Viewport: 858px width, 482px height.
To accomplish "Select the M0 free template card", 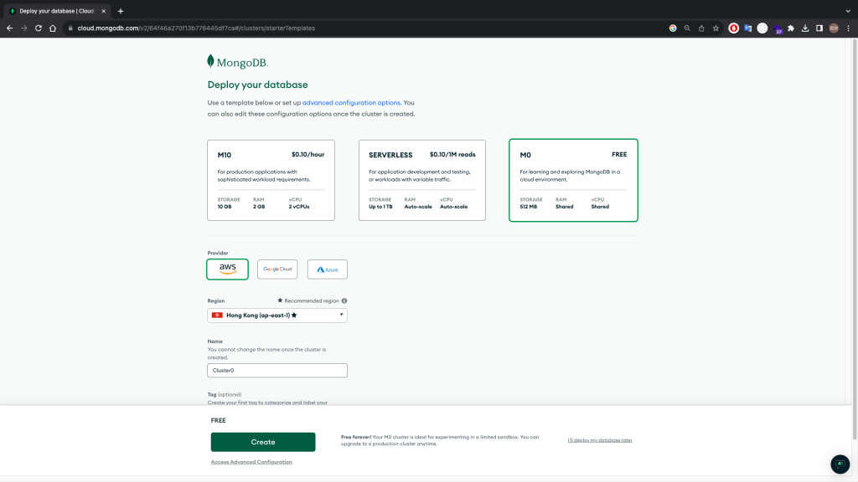I will (x=573, y=181).
